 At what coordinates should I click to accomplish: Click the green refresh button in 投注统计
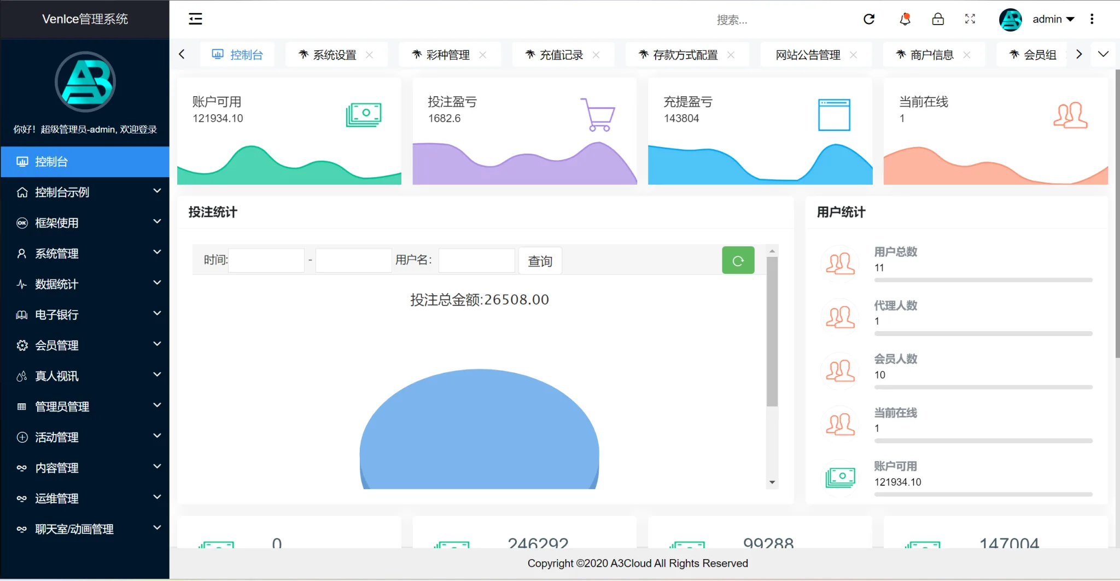(738, 261)
